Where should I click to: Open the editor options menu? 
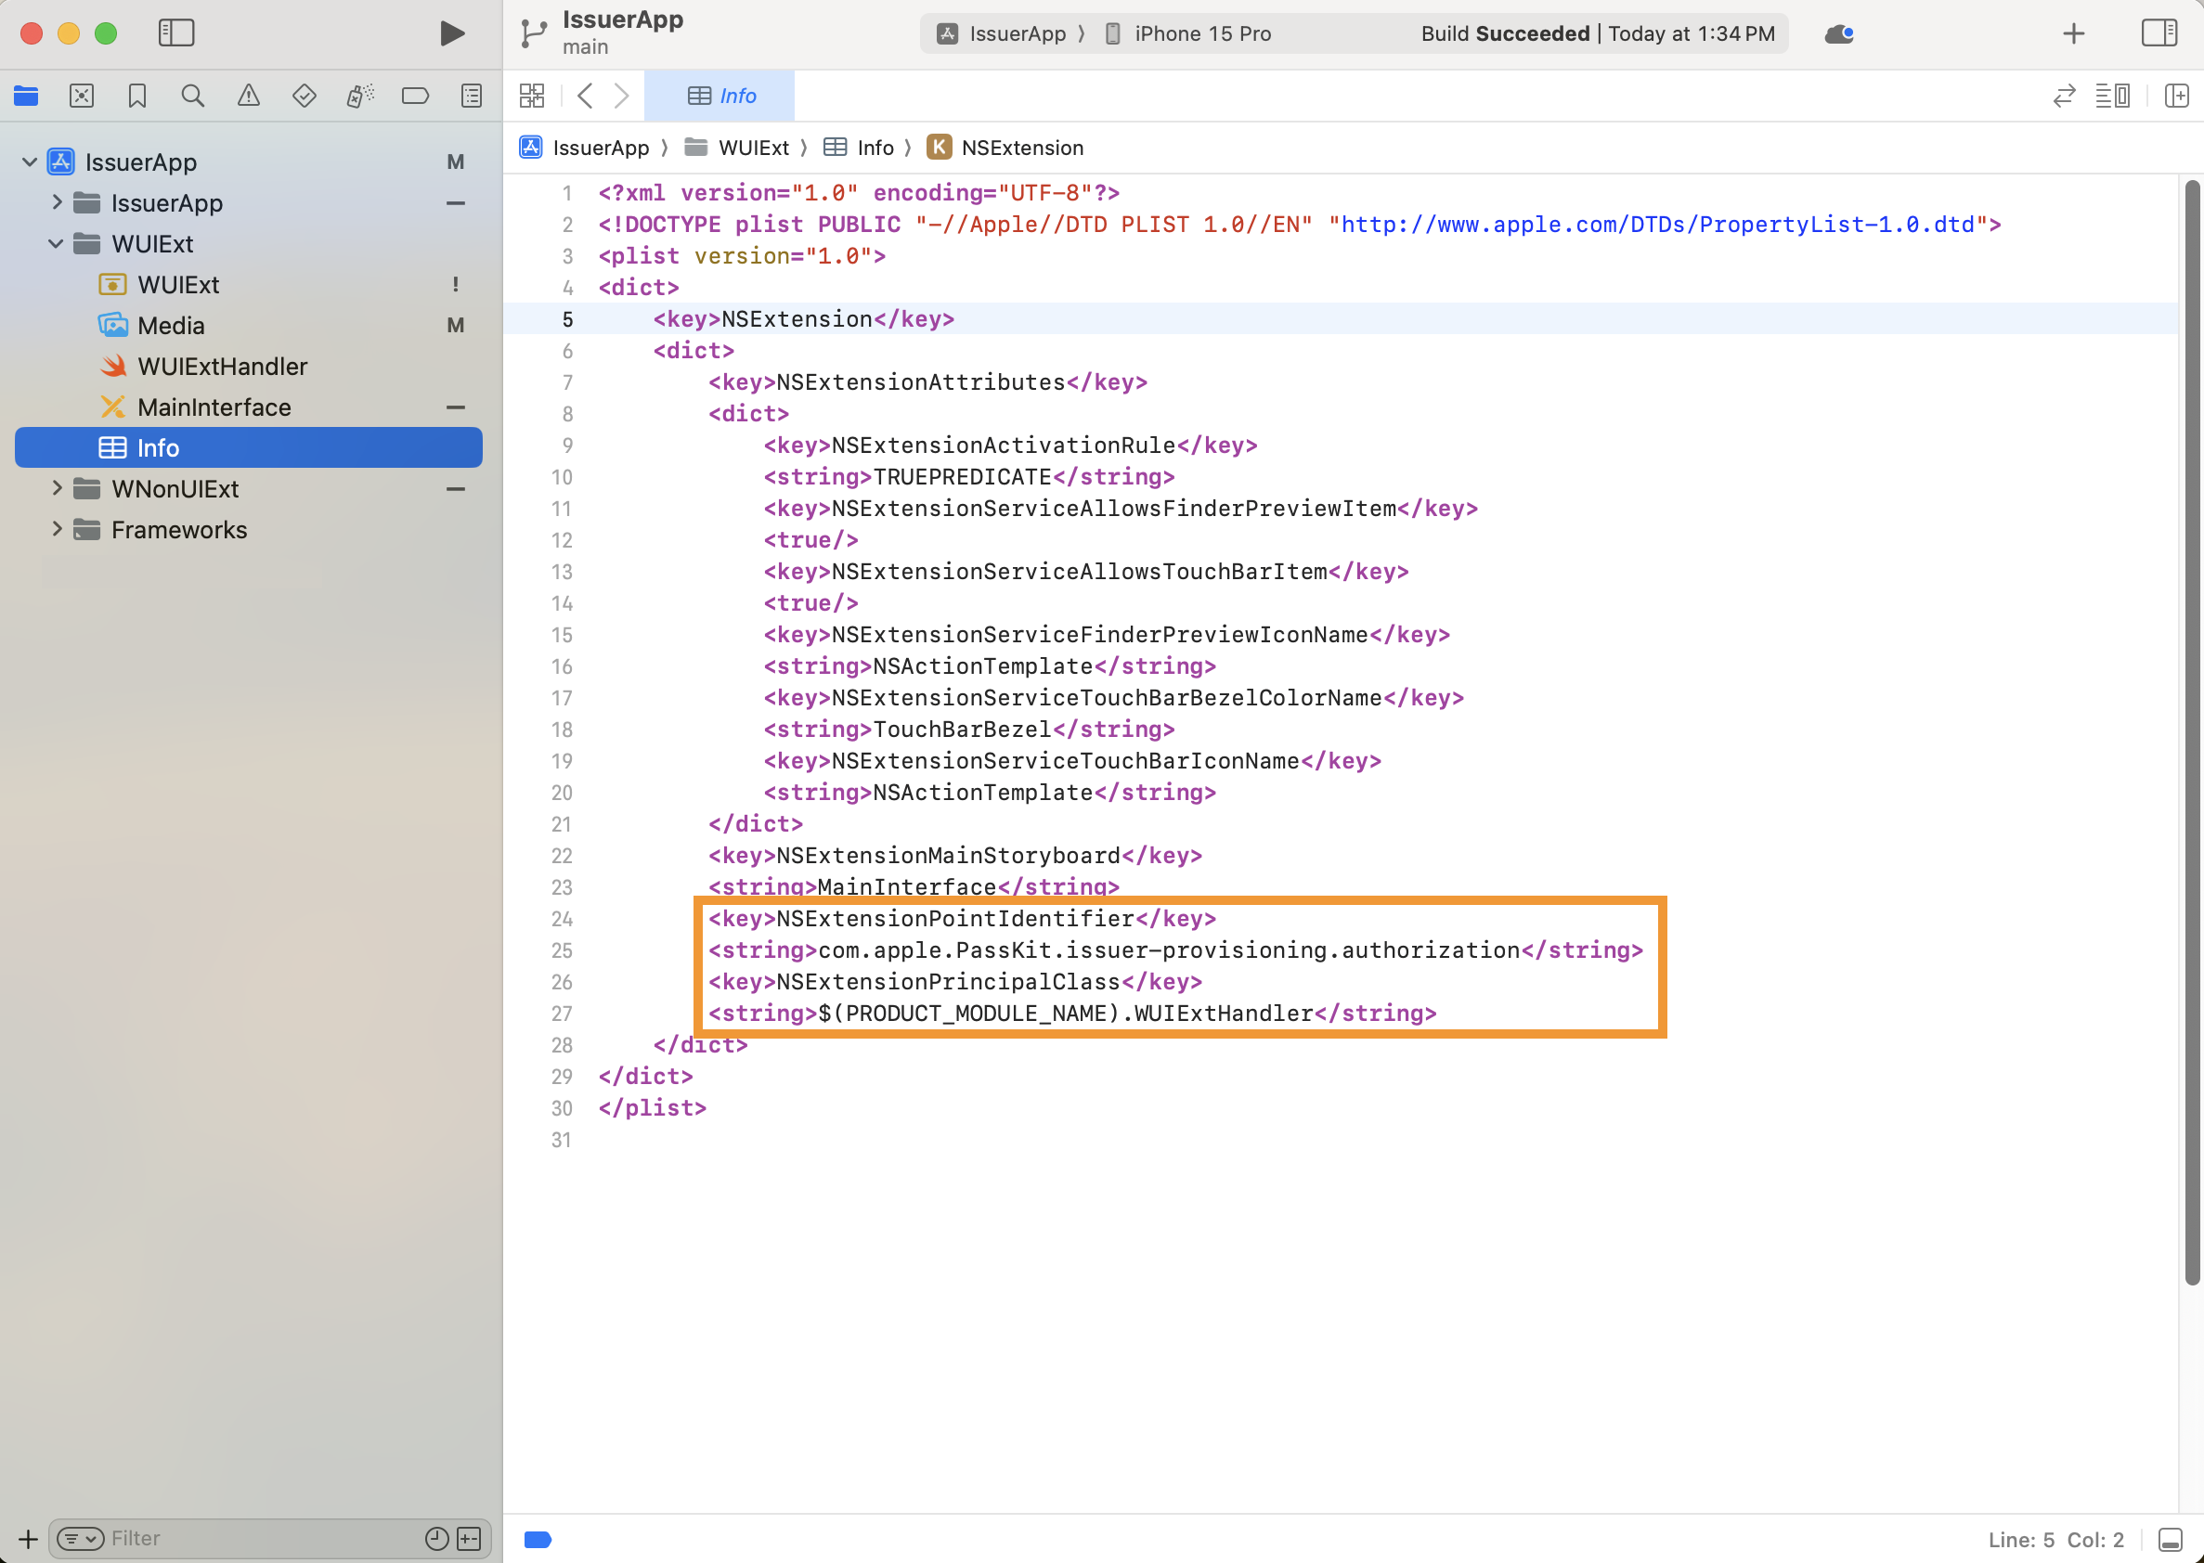(2113, 96)
